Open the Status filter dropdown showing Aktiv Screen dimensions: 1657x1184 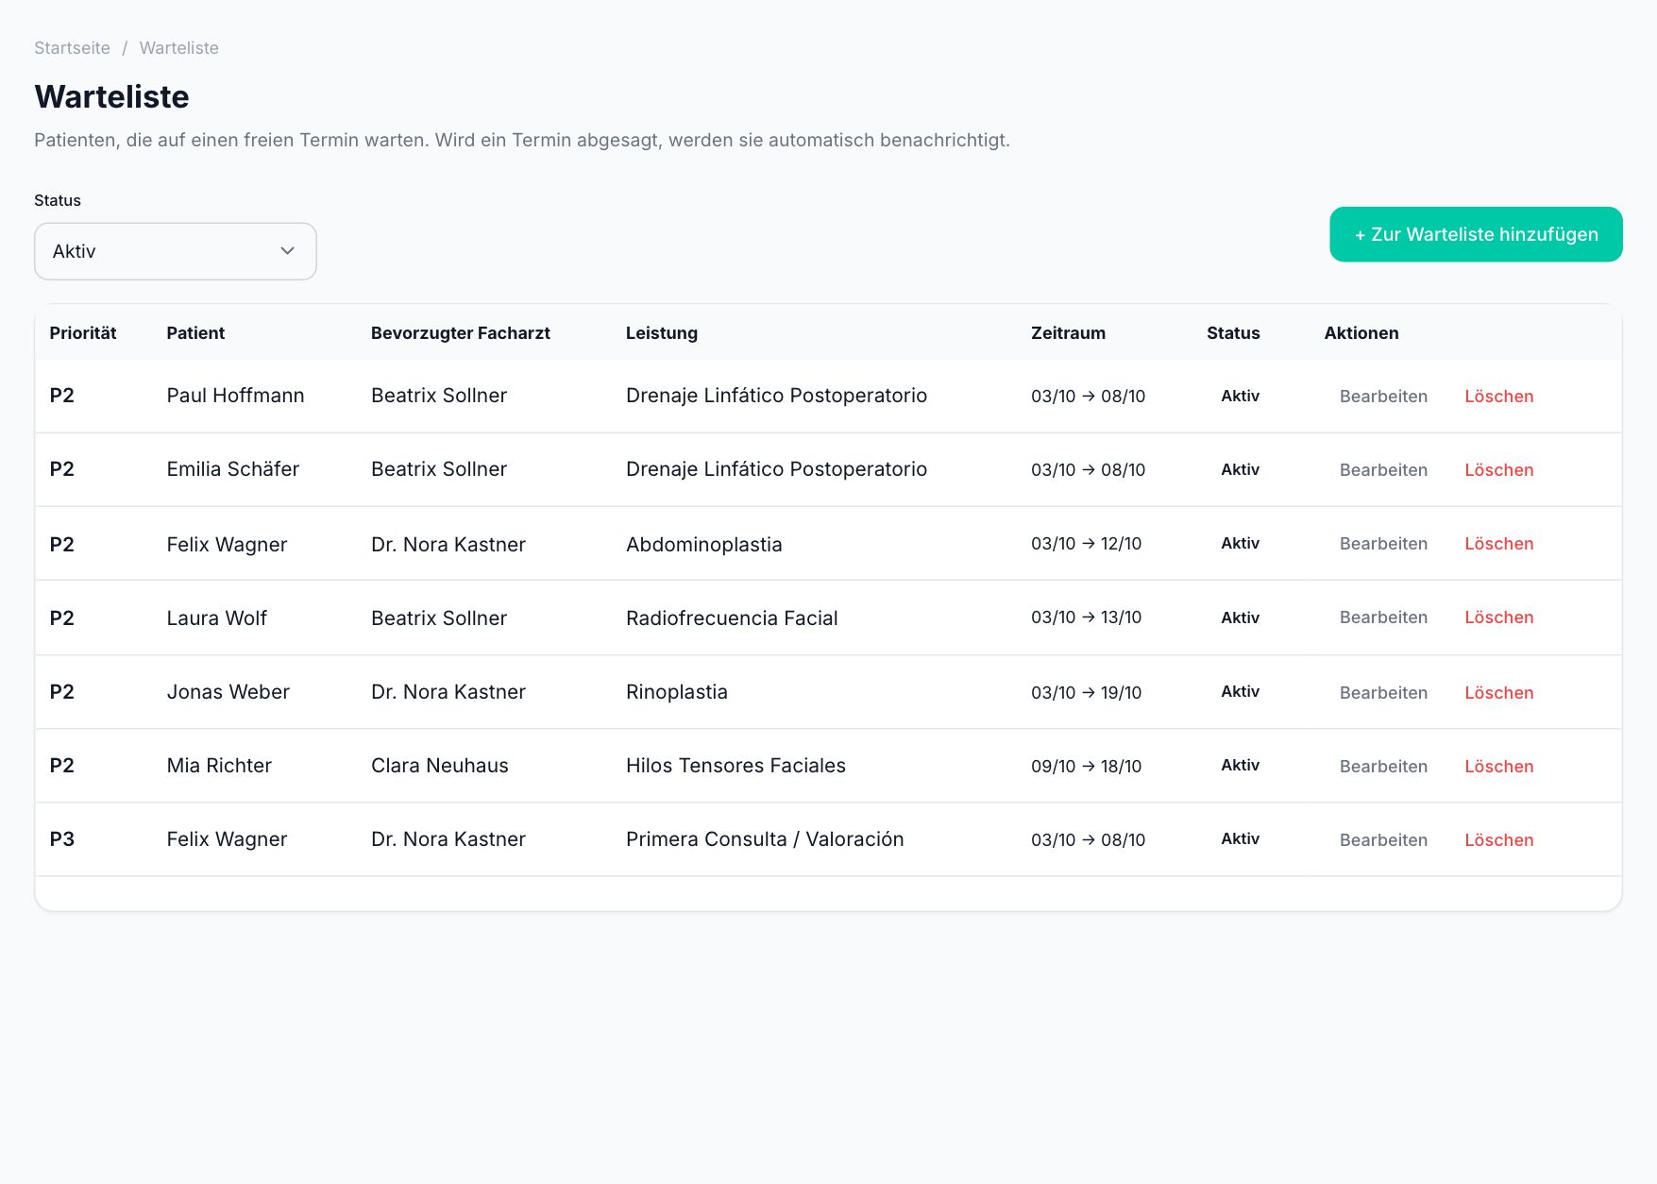(176, 251)
